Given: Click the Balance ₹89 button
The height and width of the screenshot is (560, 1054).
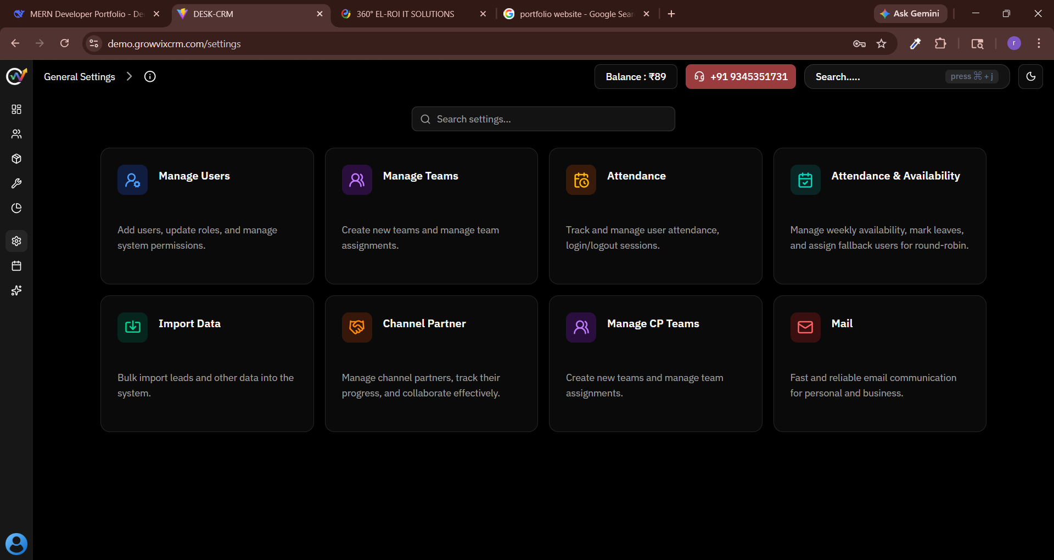Looking at the screenshot, I should pyautogui.click(x=636, y=76).
